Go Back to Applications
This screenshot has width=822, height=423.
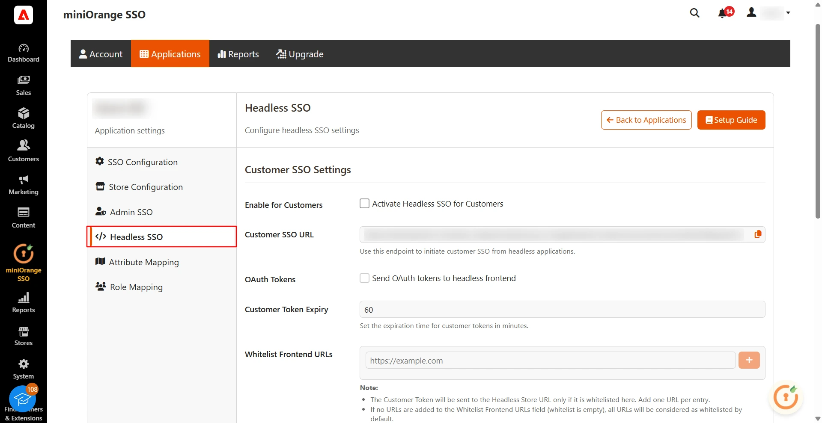pyautogui.click(x=646, y=120)
